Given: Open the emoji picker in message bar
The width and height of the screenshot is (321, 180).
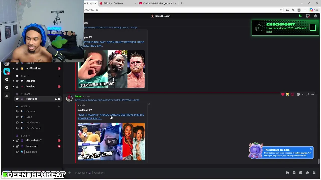Looking at the screenshot, I should (307, 173).
